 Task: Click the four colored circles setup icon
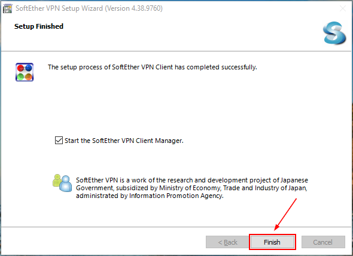coord(25,72)
